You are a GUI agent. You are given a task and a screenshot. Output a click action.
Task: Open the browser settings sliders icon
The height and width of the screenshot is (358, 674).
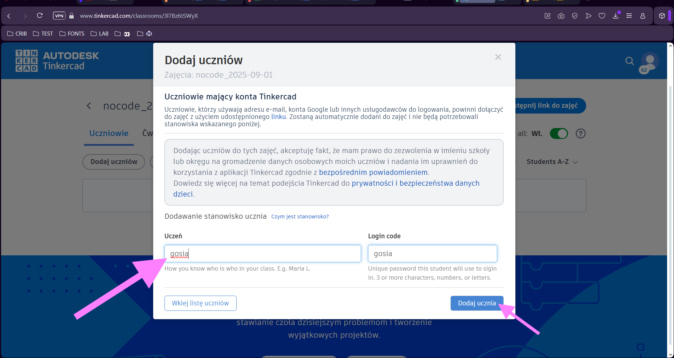click(629, 16)
